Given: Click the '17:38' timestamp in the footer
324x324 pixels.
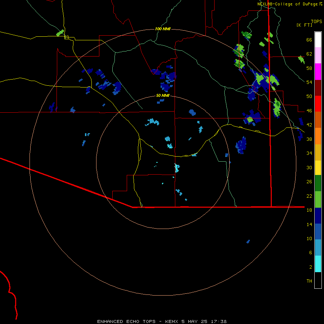Looking at the screenshot, I should (x=219, y=321).
